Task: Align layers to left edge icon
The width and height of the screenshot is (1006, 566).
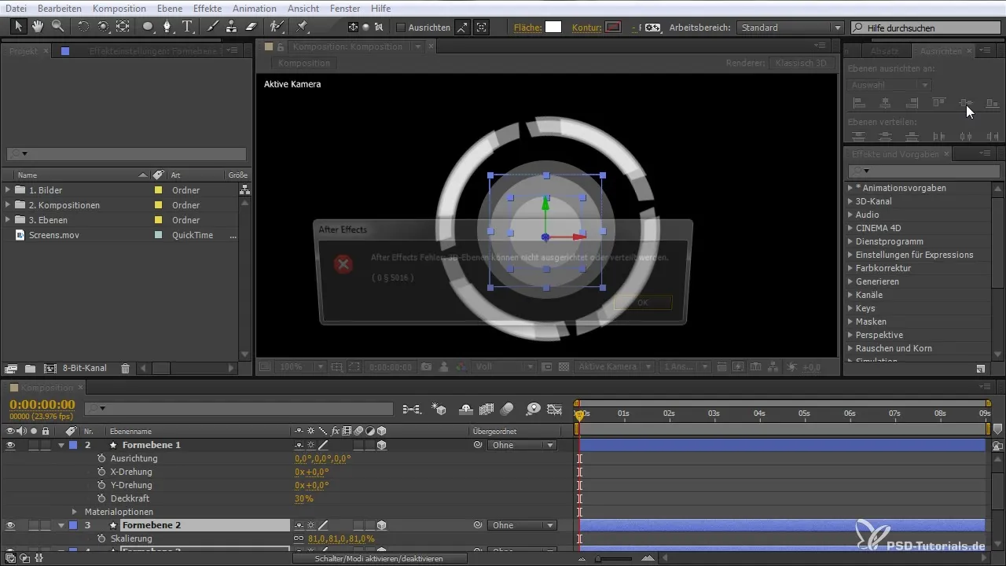Action: pos(859,103)
